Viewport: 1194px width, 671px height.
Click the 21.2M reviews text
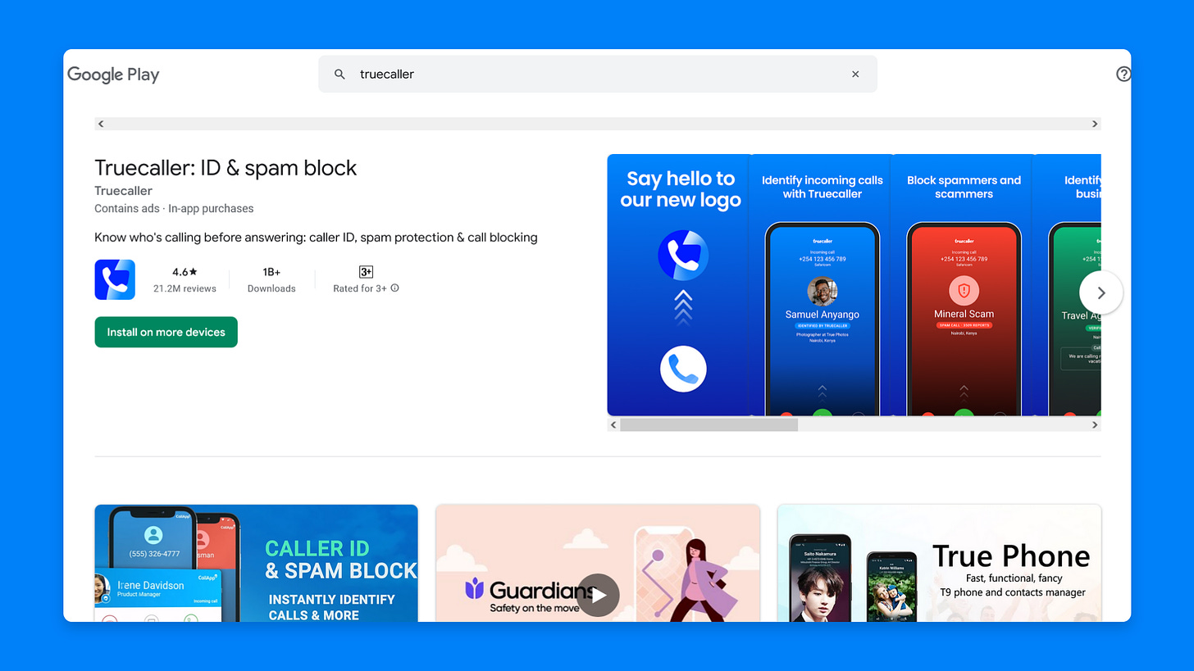[185, 288]
